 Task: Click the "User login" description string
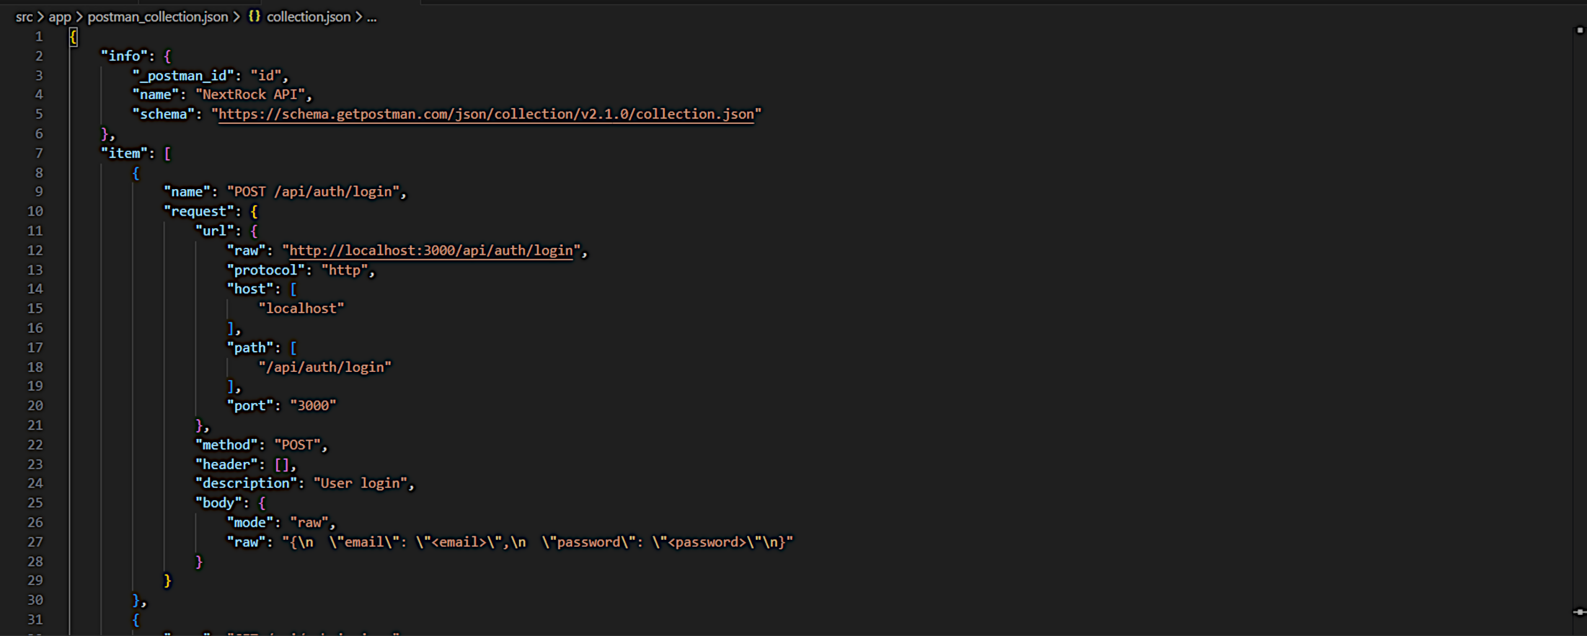point(360,484)
